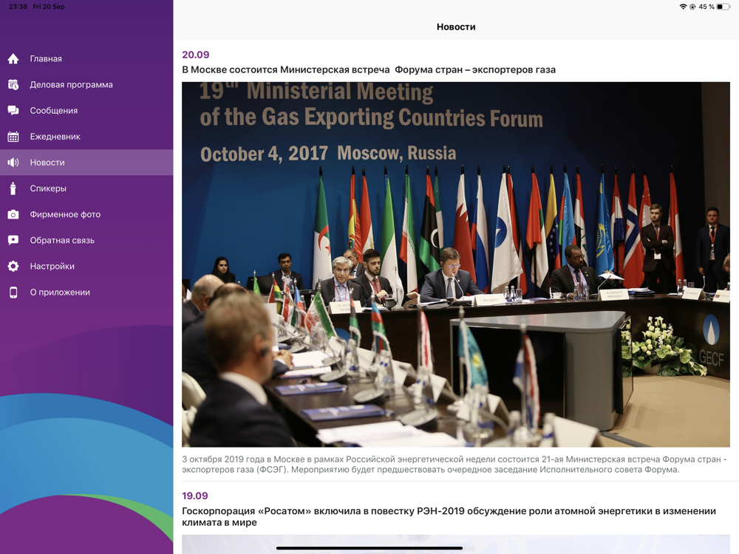Viewport: 739px width, 554px height.
Task: Select Новости in the sidebar
Action: 86,163
